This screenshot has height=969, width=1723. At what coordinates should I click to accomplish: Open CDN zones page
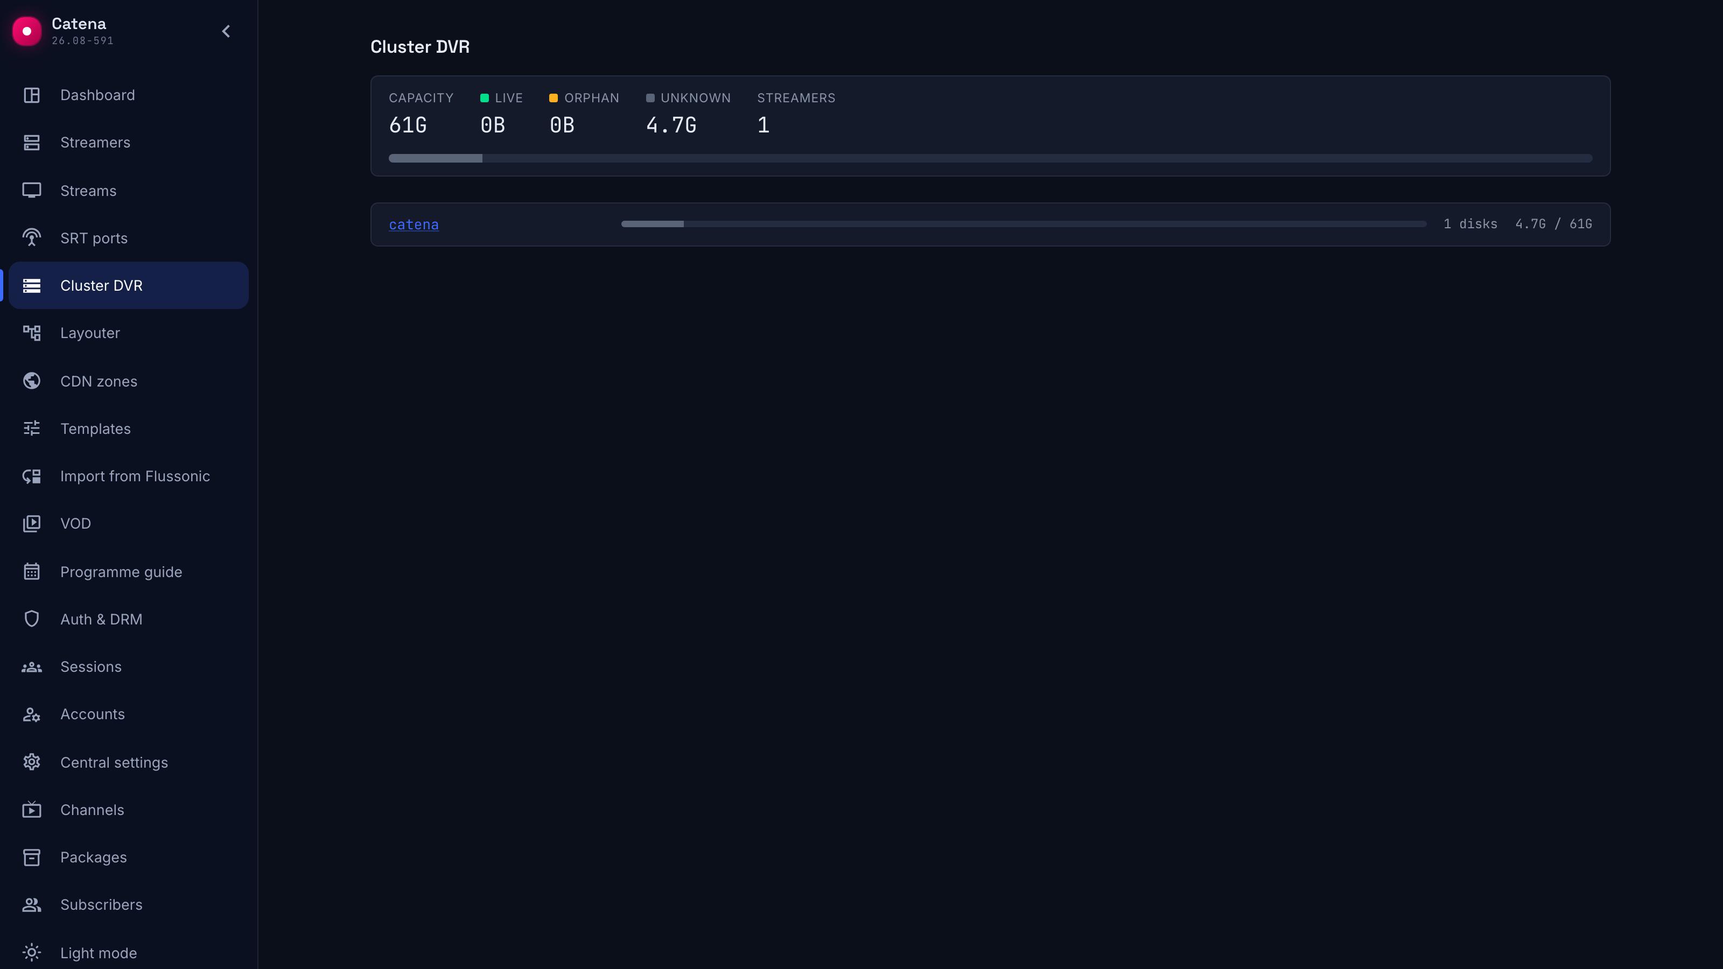(x=129, y=381)
